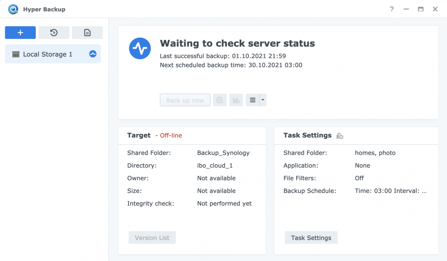This screenshot has width=447, height=261.
Task: Click the NAS icon beside Local Storage 1
Action: 15,54
